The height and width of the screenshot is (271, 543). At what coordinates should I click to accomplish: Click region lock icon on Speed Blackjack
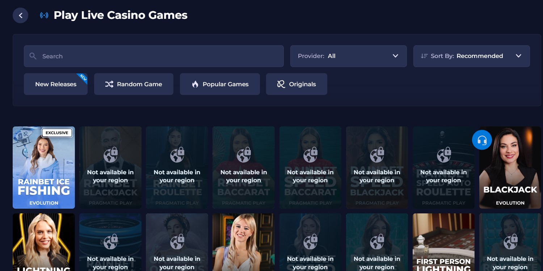click(x=377, y=155)
